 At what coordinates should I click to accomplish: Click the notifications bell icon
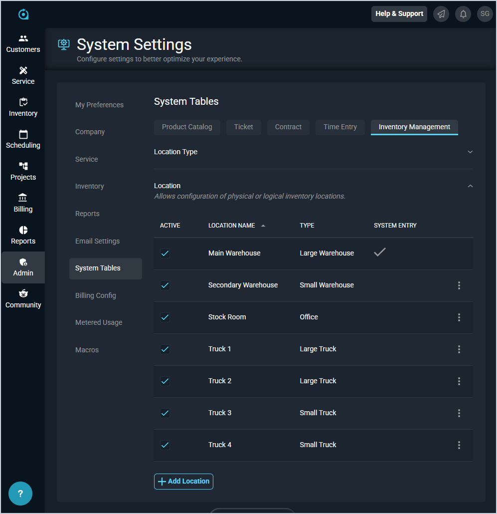click(x=463, y=14)
